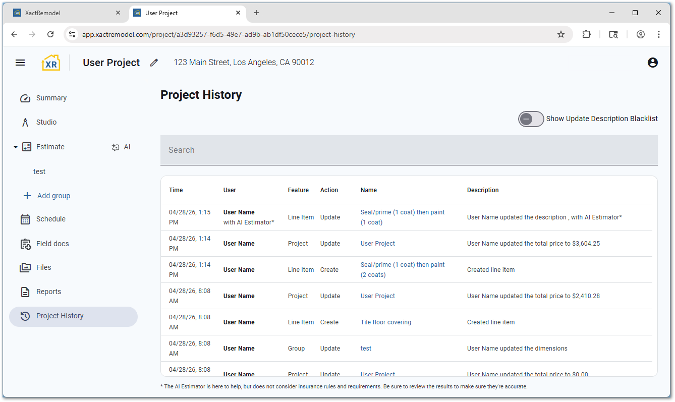Go back to previous page
Viewport: 675px width, 402px height.
coord(14,34)
